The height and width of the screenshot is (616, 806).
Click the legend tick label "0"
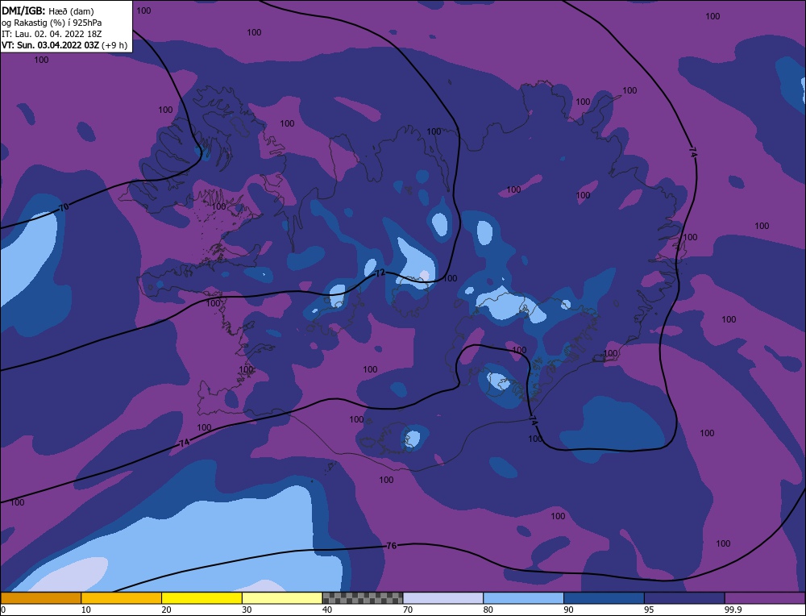(x=3, y=610)
